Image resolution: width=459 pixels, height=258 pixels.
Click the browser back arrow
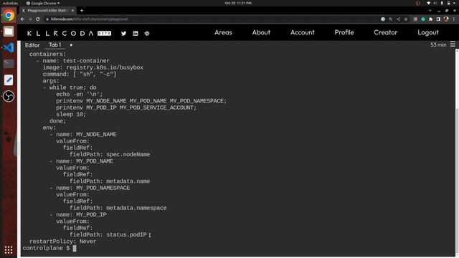(22, 19)
